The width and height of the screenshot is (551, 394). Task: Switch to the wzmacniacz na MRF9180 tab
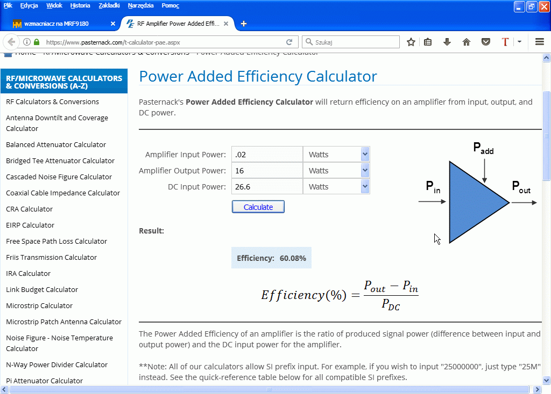[x=56, y=24]
